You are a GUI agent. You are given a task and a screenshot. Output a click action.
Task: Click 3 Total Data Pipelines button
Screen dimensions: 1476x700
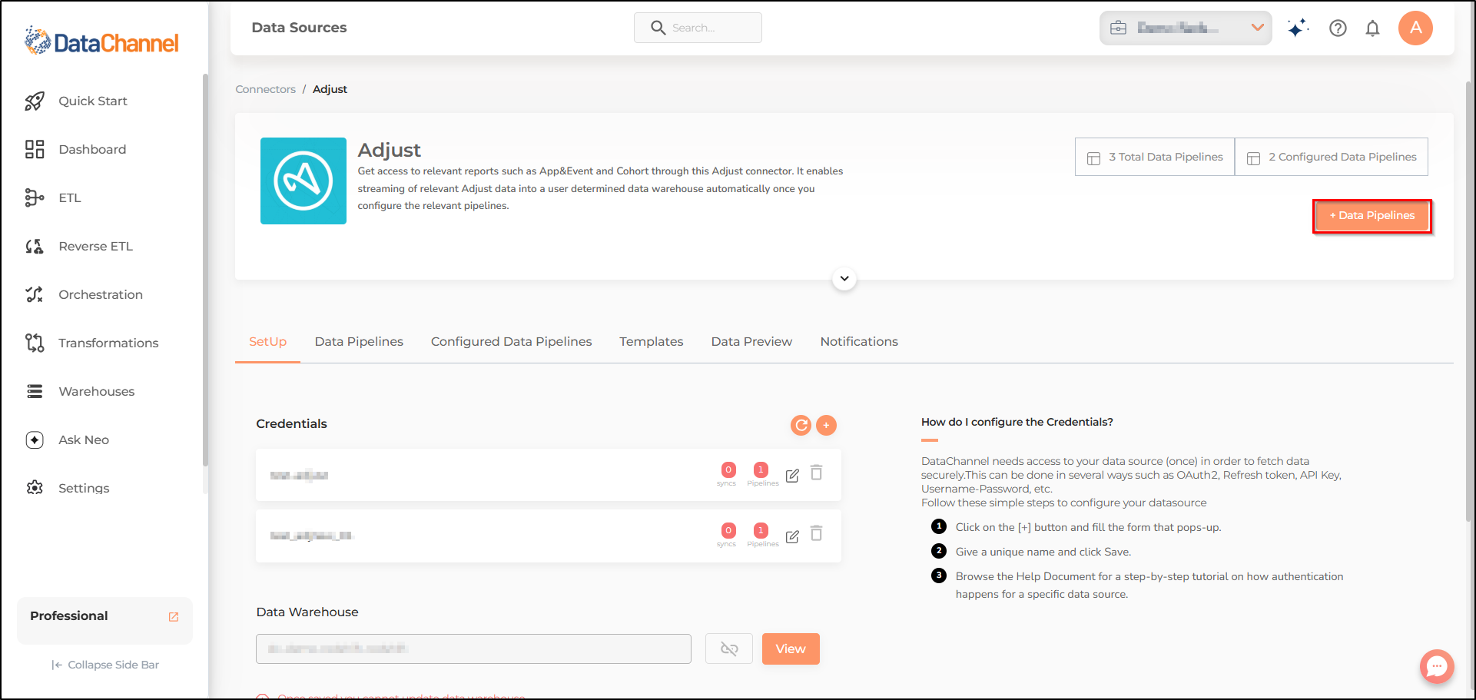[1155, 157]
